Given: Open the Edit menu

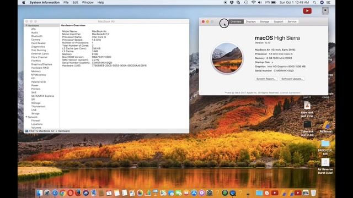Looking at the screenshot, I should click(75, 2).
